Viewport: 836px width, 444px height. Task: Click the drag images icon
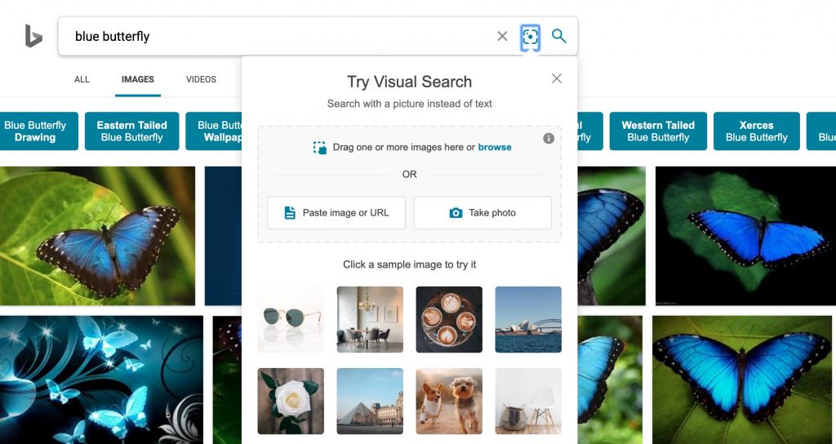pos(320,148)
